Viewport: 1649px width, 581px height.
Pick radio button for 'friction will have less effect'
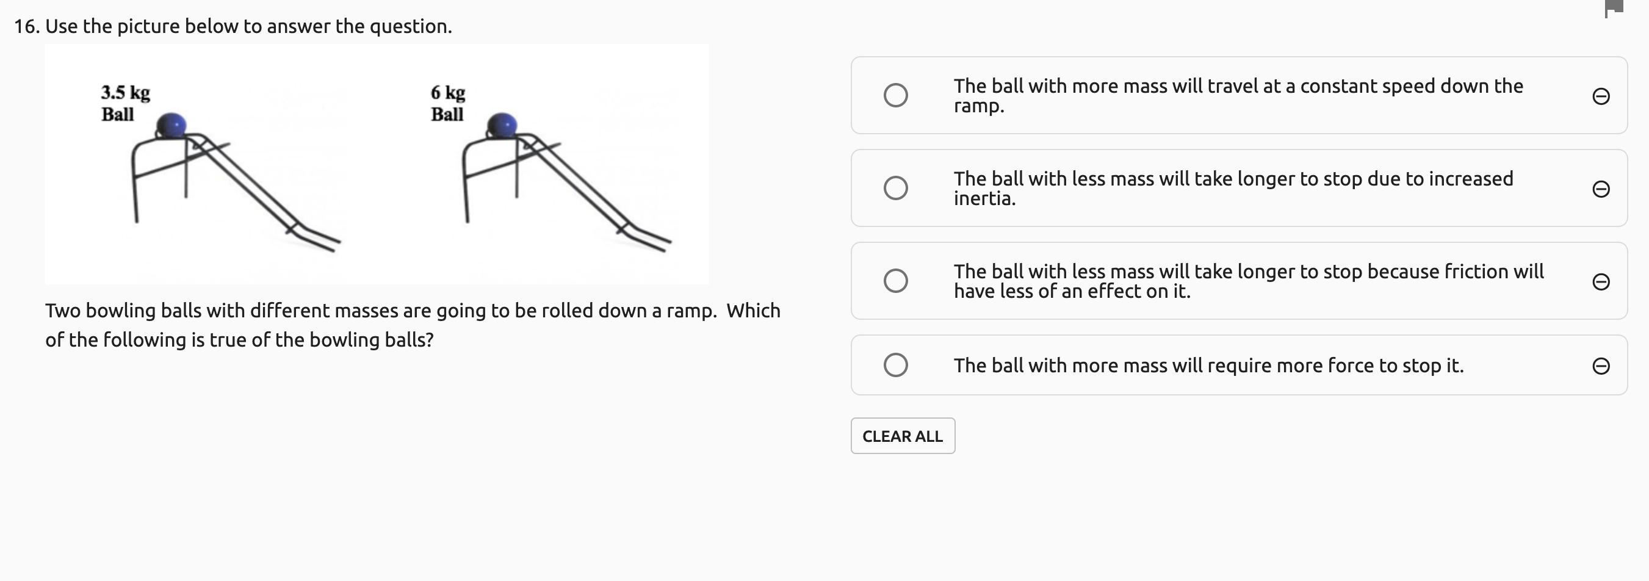(x=895, y=281)
